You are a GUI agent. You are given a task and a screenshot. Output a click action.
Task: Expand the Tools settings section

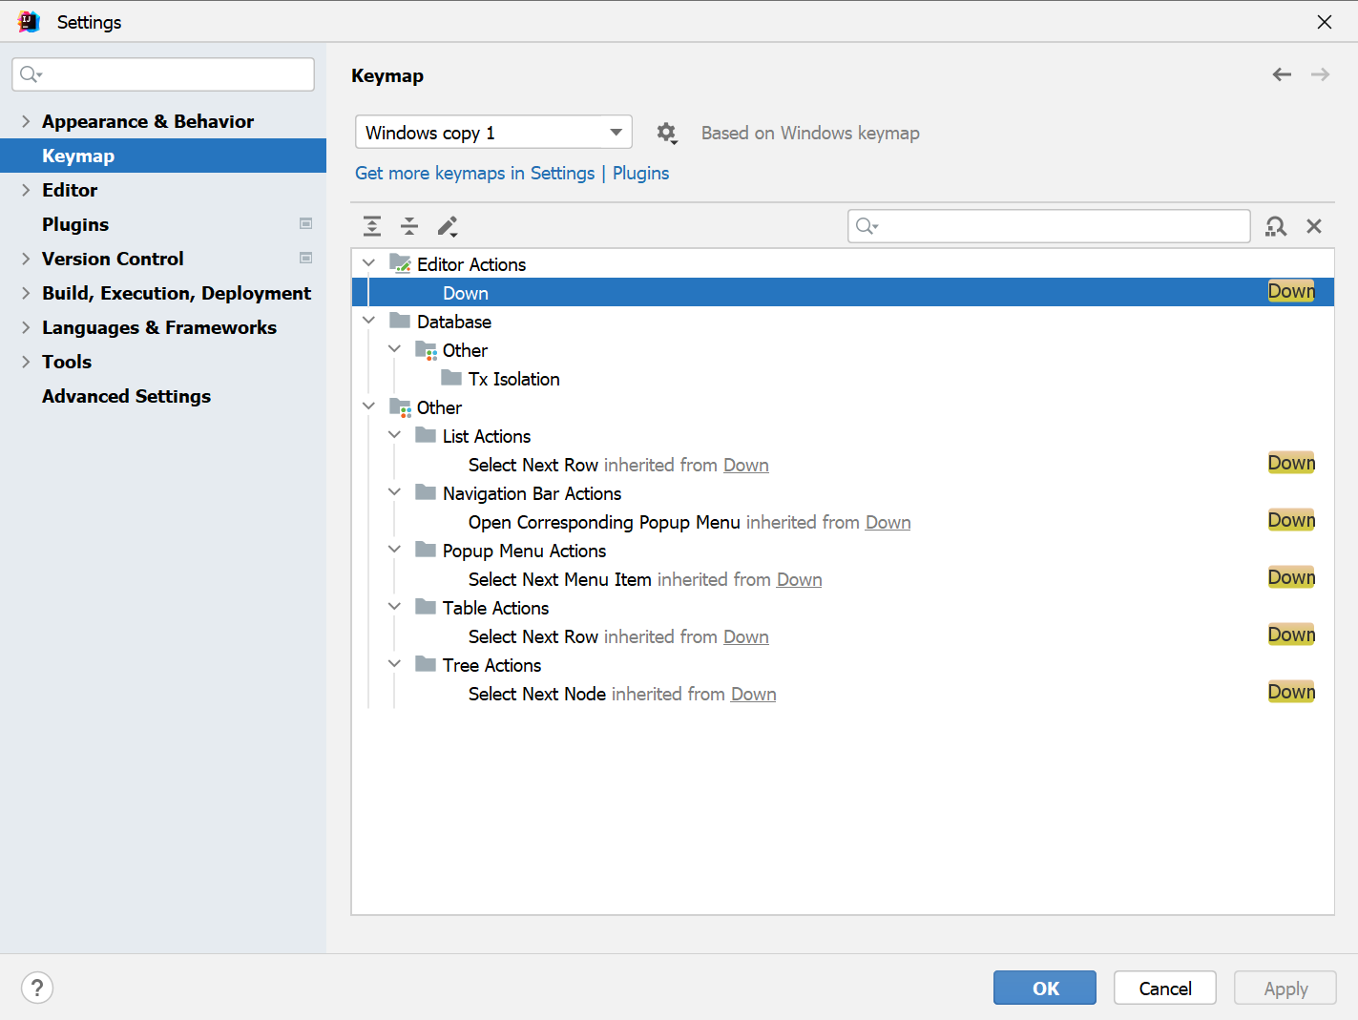pos(26,362)
